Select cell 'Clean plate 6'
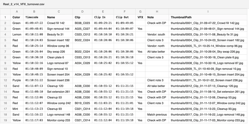This screenshot has height=125, width=249. tap(59, 57)
